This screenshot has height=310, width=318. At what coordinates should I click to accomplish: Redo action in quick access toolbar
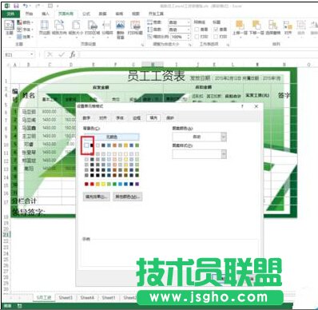38,6
